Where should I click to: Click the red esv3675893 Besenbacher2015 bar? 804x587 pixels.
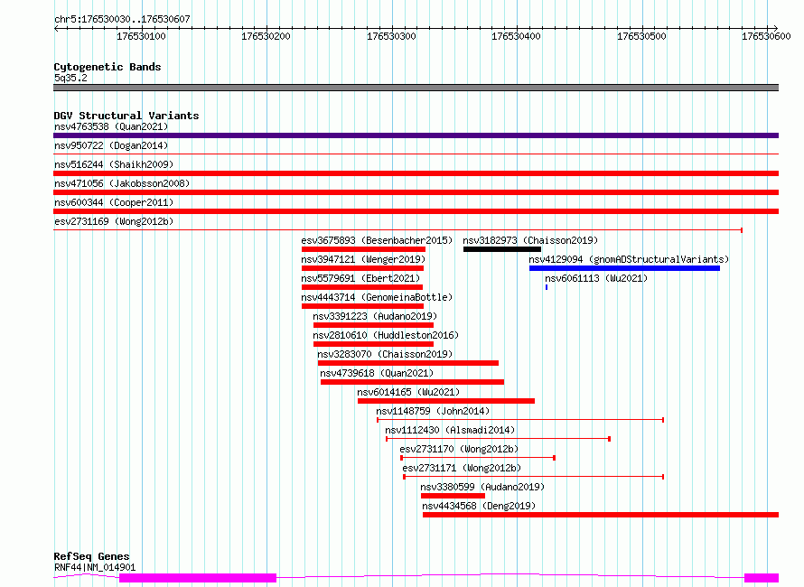click(x=363, y=249)
